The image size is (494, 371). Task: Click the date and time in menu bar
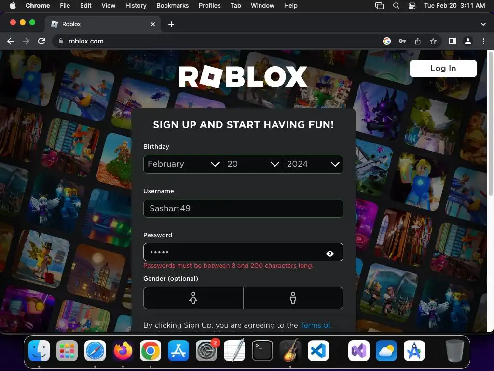click(454, 5)
